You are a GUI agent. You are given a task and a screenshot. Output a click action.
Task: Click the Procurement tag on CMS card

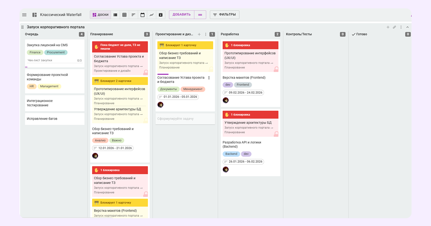[x=56, y=52]
